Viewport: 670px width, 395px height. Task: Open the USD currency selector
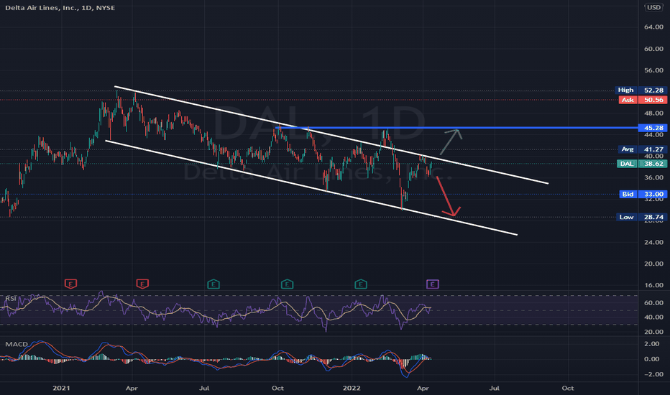(x=653, y=7)
